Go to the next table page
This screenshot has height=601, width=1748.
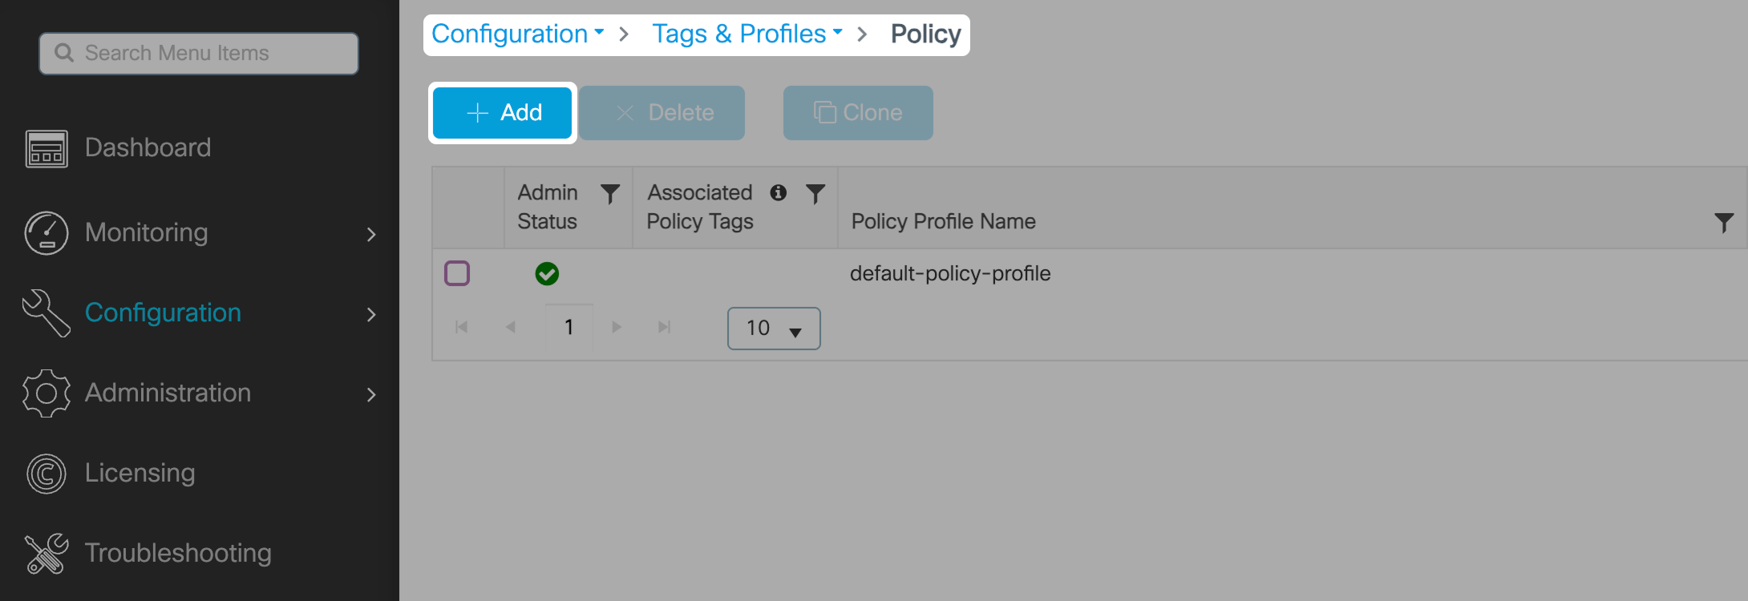[617, 327]
